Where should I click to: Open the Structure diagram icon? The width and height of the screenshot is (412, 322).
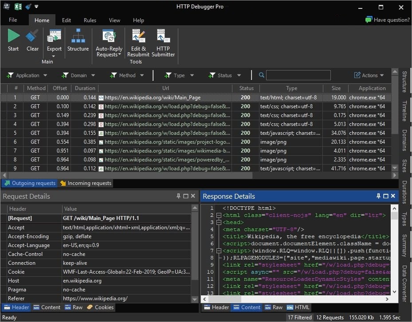point(78,36)
